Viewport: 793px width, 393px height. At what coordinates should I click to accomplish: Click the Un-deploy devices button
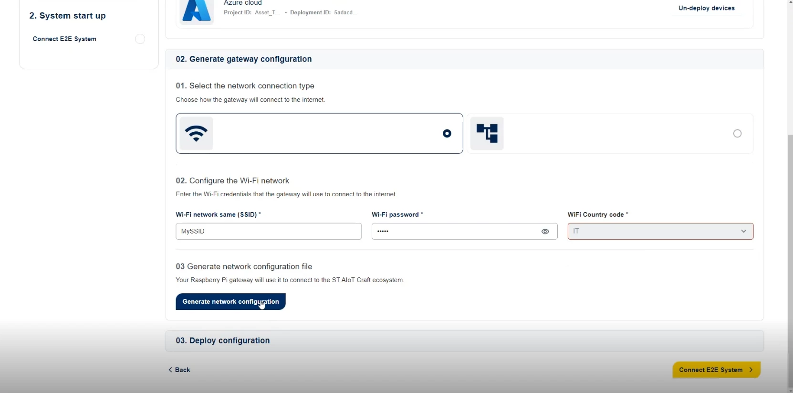[x=706, y=8]
